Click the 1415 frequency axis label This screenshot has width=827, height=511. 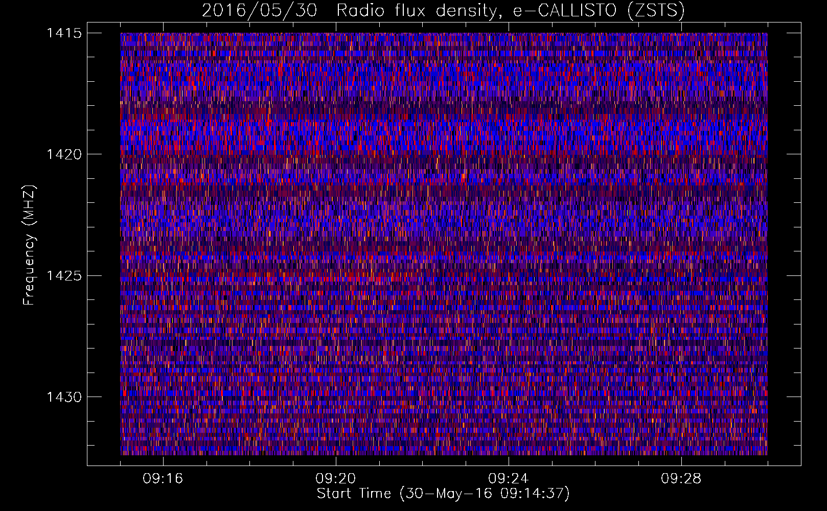[x=64, y=33]
